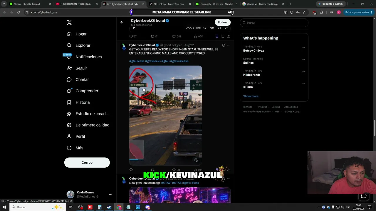Click the #leaks hashtag
This screenshot has height=211, width=376.
pos(184,61)
